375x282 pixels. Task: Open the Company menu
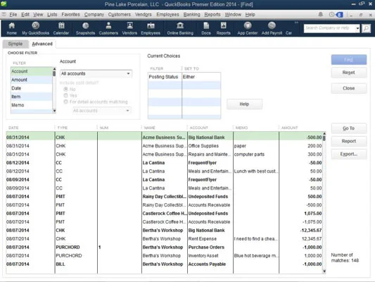coord(94,15)
